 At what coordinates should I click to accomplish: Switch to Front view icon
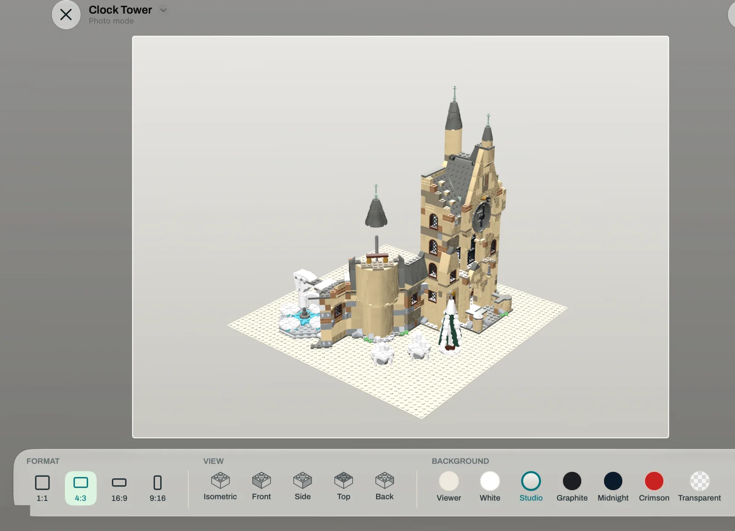click(x=261, y=480)
